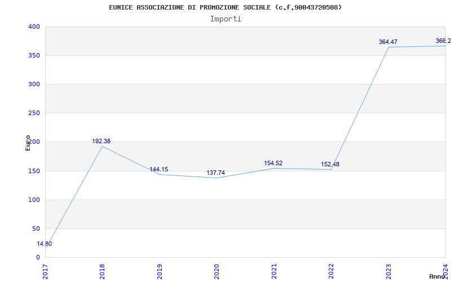Click the Euro y-axis title
This screenshot has height=282, width=451.
(x=28, y=143)
